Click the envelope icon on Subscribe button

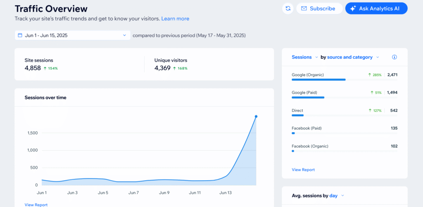pyautogui.click(x=304, y=8)
